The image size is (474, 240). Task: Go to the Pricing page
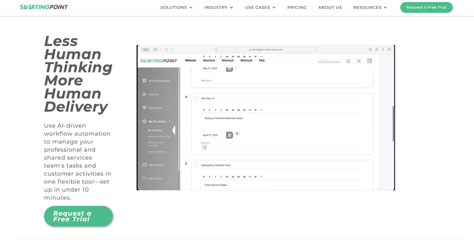click(x=297, y=7)
